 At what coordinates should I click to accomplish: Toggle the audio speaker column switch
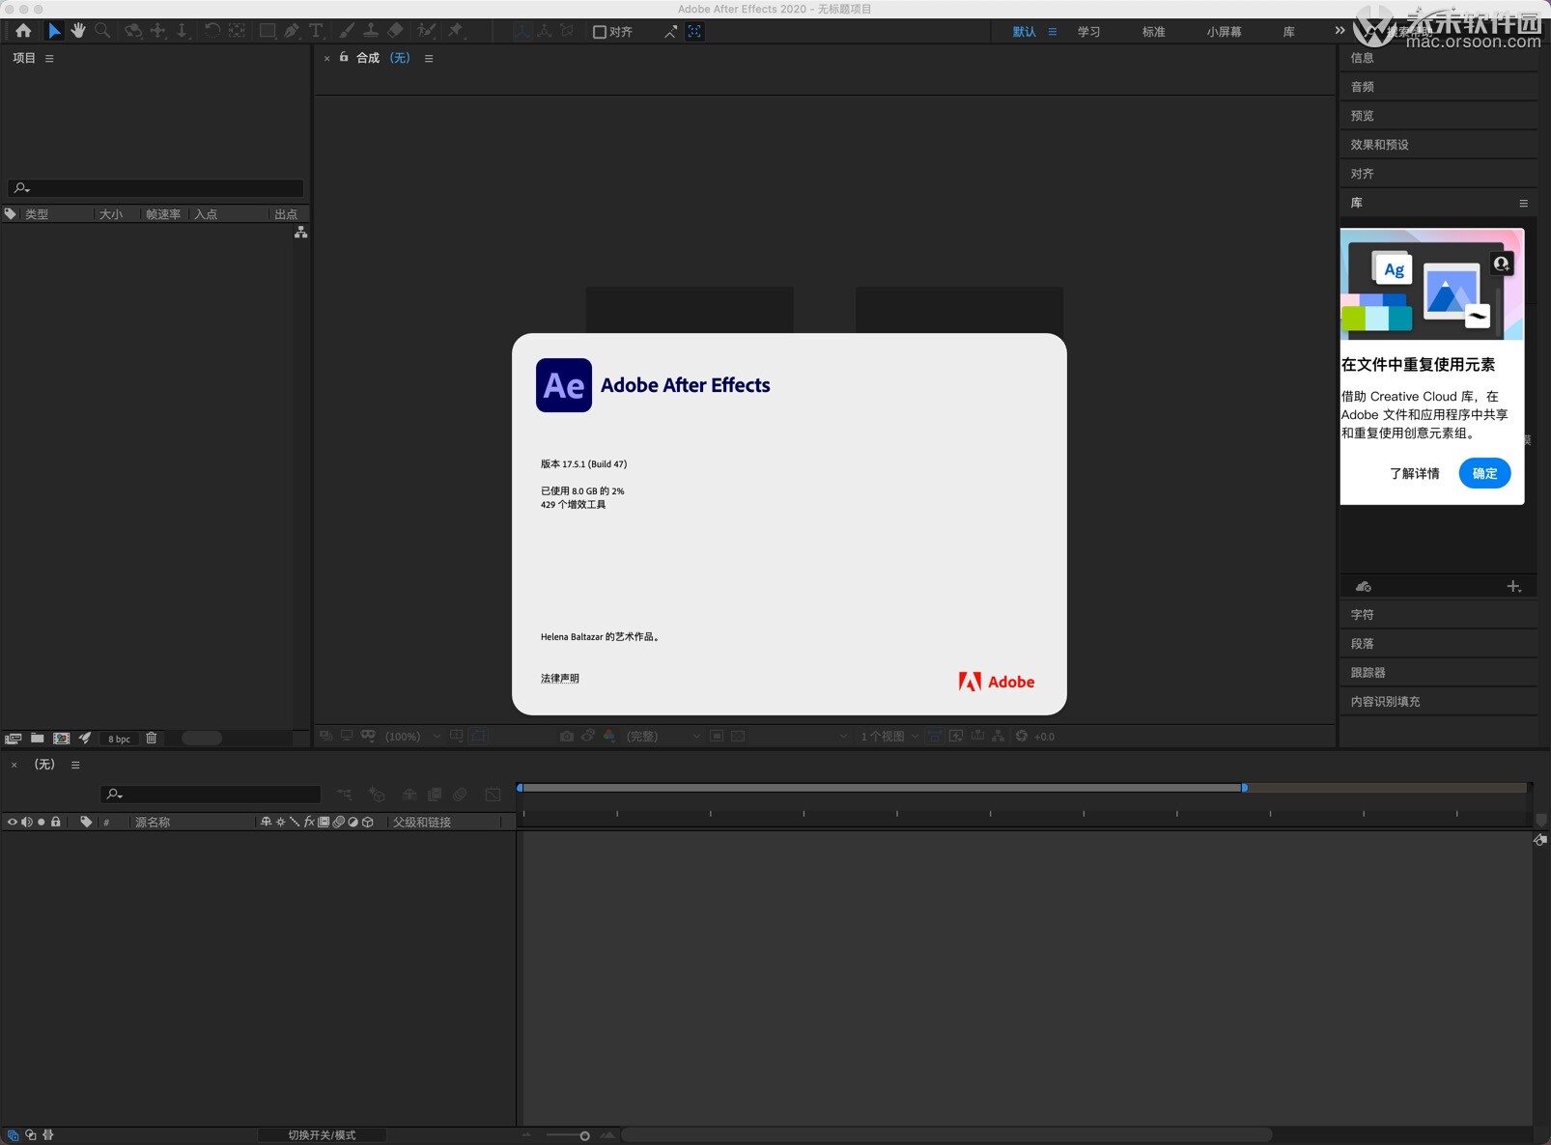[x=27, y=822]
